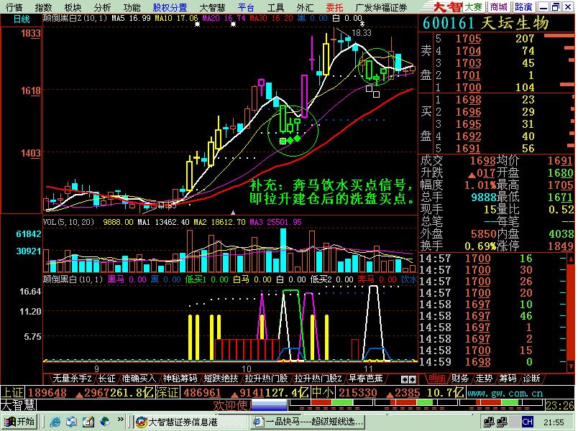Open the 行情 menu
578x431 pixels.
(x=14, y=6)
